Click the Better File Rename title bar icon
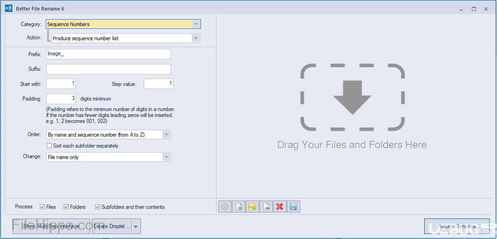The height and width of the screenshot is (239, 497). click(9, 9)
